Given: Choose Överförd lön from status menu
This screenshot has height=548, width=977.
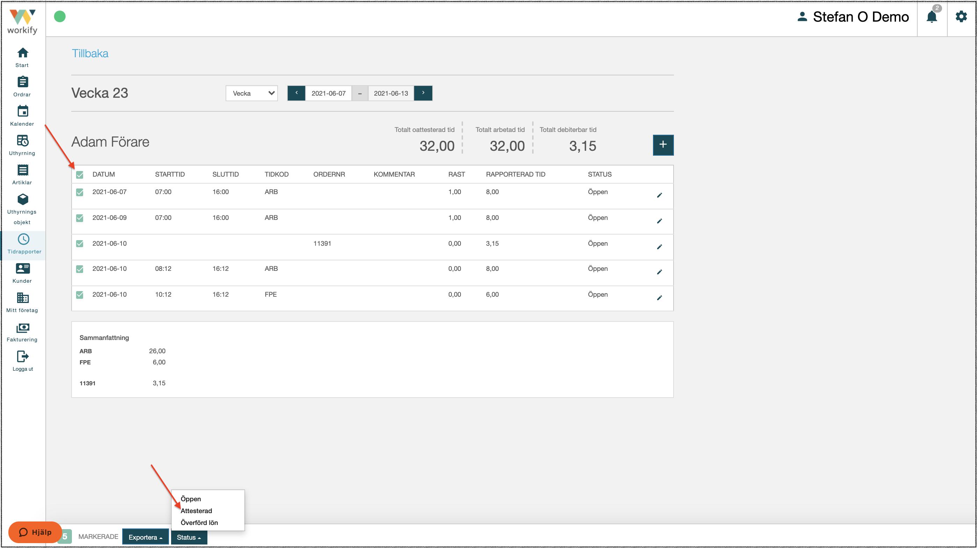Looking at the screenshot, I should point(199,522).
